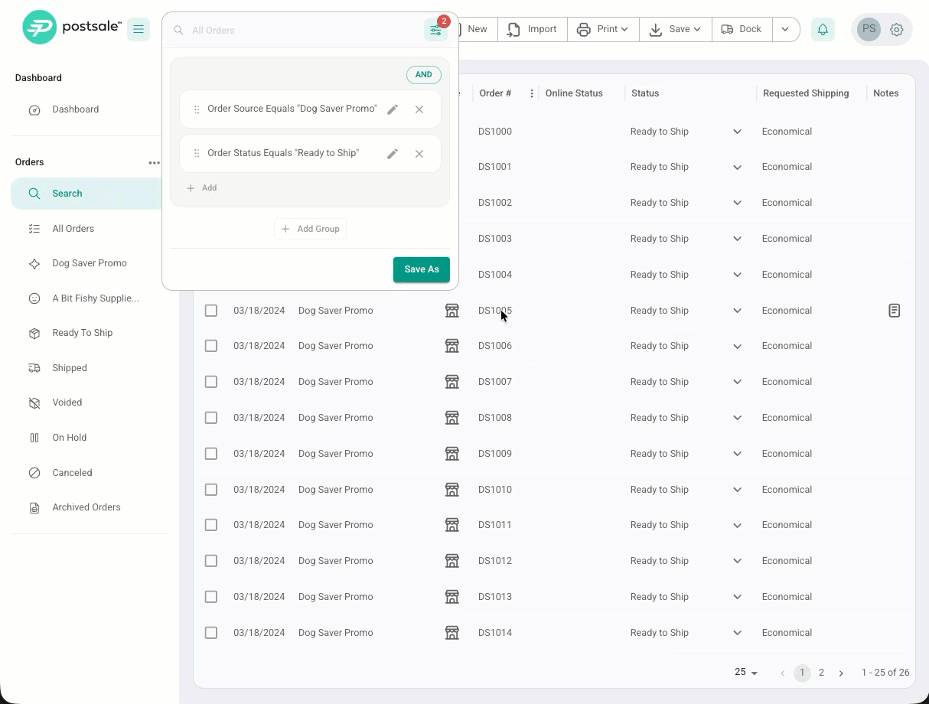Open the Save dropdown in toolbar
The height and width of the screenshot is (704, 929).
(x=675, y=29)
